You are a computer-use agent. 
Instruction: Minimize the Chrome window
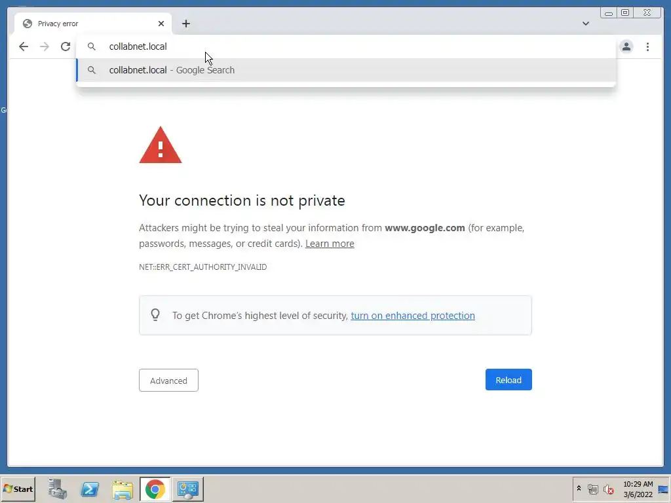[609, 13]
